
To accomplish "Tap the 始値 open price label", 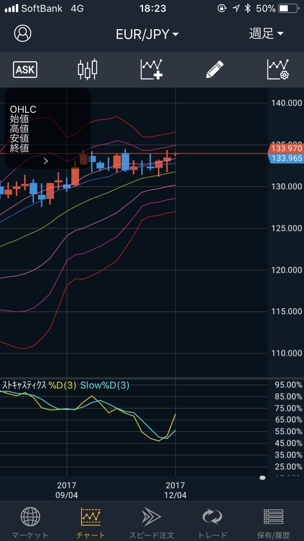I will click(x=19, y=119).
